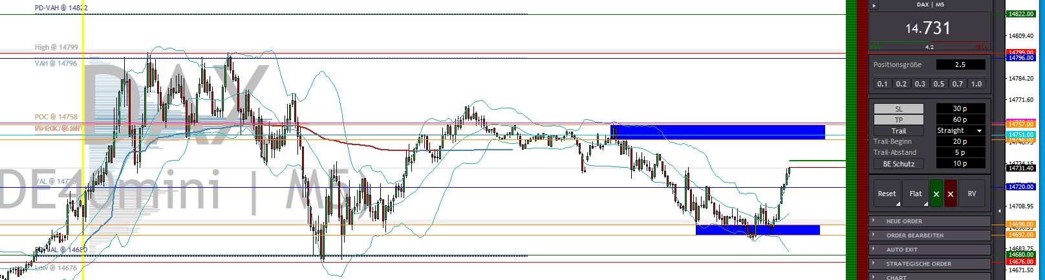Click the orange 14757.00 price axis marker
Screen dimensions: 1045x280
(x=1022, y=124)
